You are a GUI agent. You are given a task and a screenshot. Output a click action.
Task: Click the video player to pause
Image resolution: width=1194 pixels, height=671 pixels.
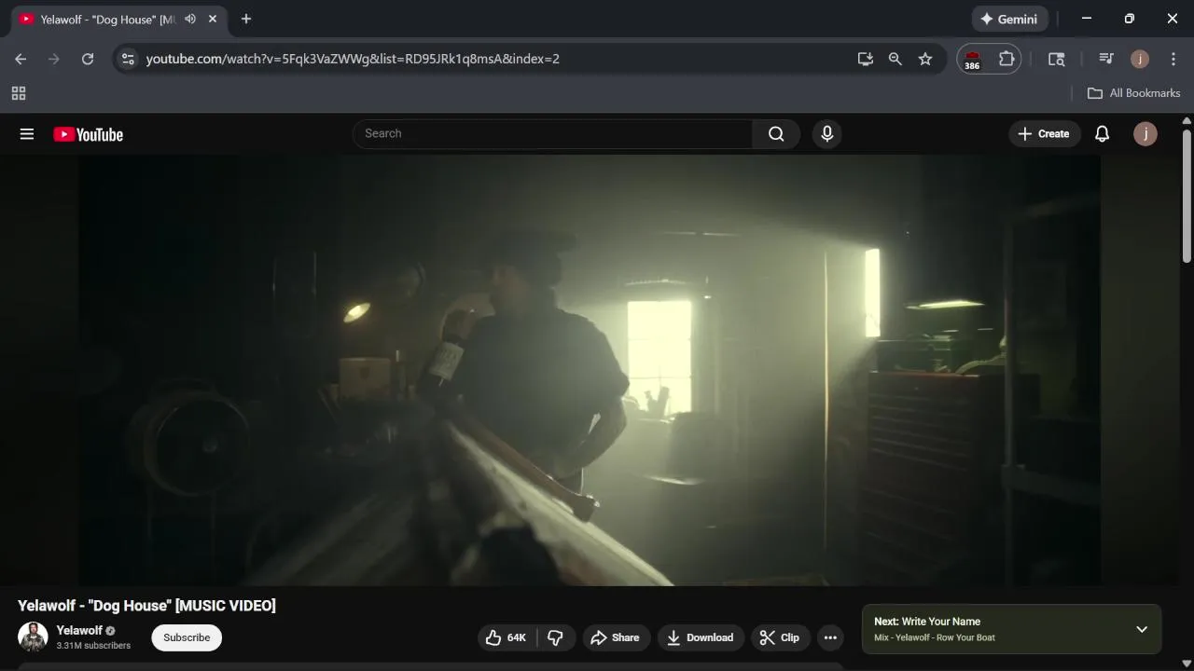(590, 370)
